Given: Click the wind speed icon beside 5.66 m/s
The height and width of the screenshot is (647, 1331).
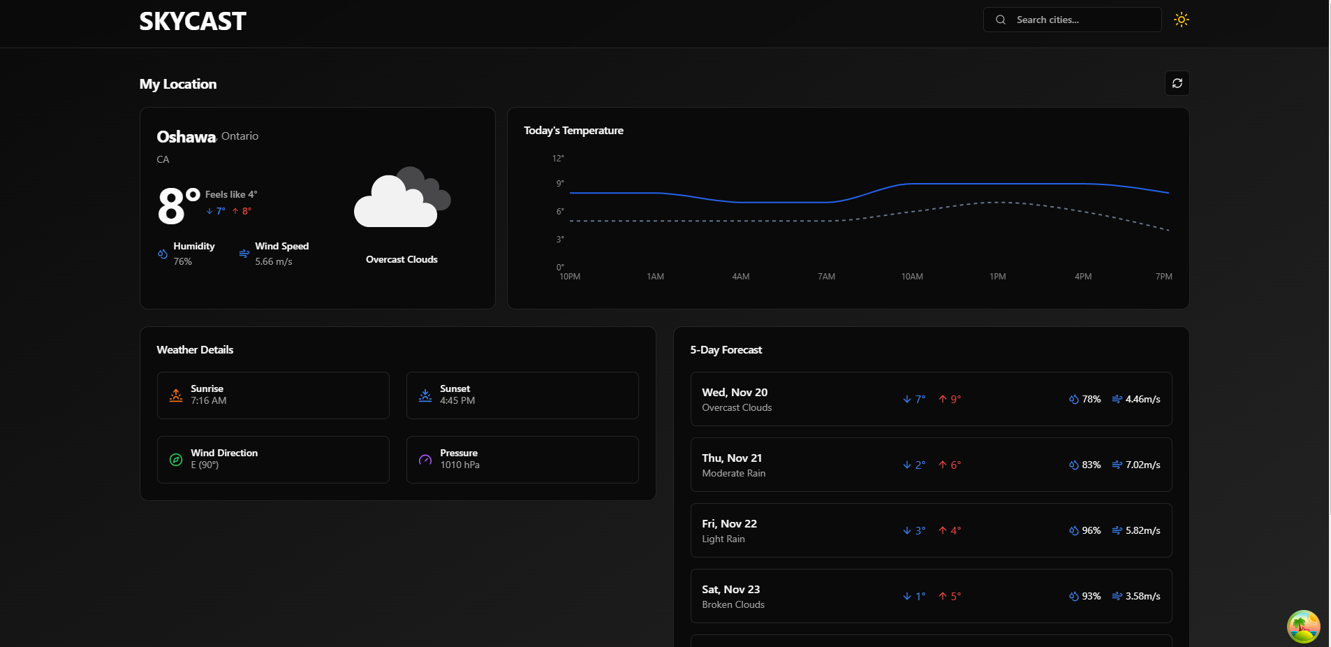Looking at the screenshot, I should [243, 254].
